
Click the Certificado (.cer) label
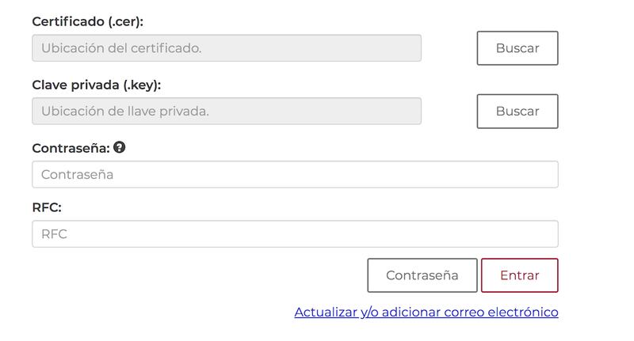pyautogui.click(x=87, y=21)
